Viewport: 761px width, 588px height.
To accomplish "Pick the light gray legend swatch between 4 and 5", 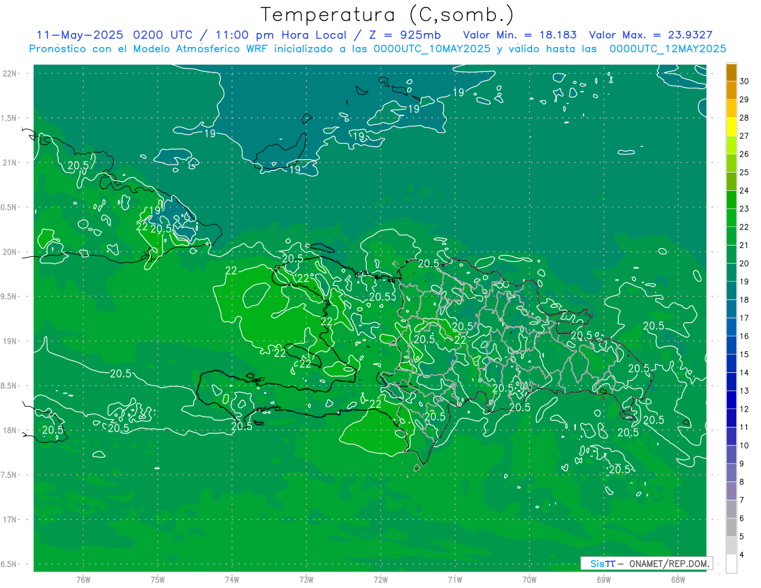I will click(731, 546).
